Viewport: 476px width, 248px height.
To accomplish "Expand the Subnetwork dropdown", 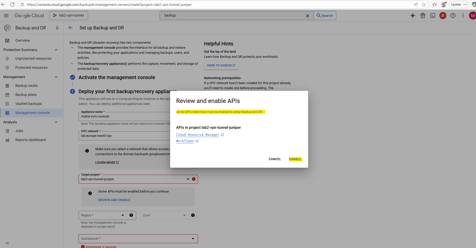I will point(193,239).
